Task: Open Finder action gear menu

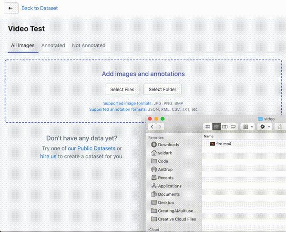Action: (265, 127)
